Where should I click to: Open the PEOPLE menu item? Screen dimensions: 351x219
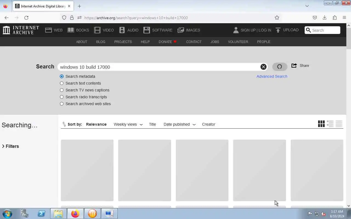[x=264, y=42]
